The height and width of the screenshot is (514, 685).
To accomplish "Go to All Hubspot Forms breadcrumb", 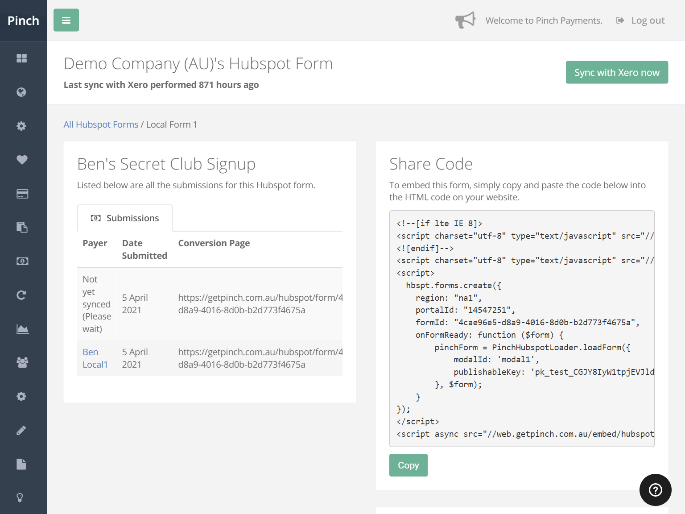I will tap(101, 124).
